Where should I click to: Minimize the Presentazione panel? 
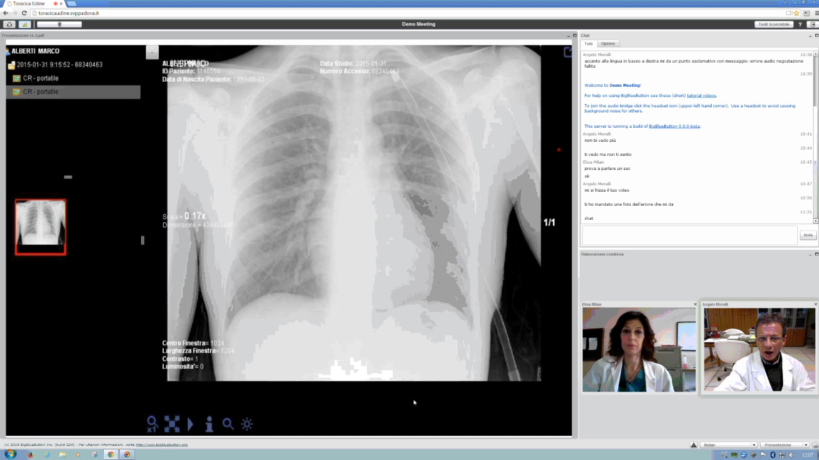point(568,35)
